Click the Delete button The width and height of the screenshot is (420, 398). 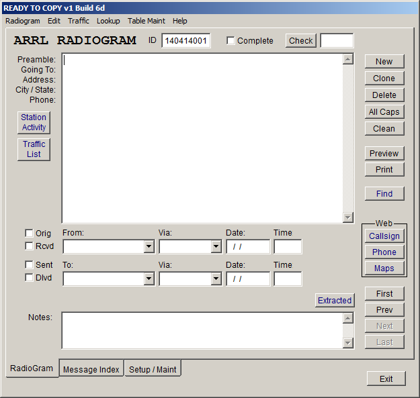(384, 95)
